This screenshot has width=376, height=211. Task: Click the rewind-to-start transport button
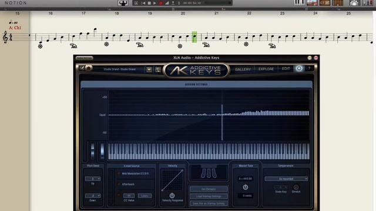(143, 3)
